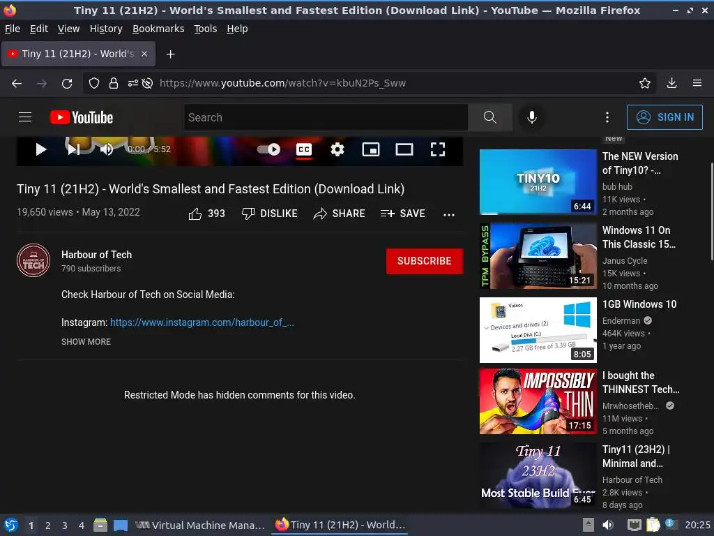Image resolution: width=714 pixels, height=536 pixels.
Task: Bookmark this page with the star
Action: 644,83
